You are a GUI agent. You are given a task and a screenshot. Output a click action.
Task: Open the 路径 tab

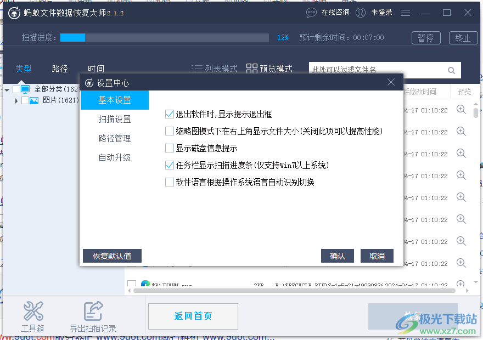59,69
